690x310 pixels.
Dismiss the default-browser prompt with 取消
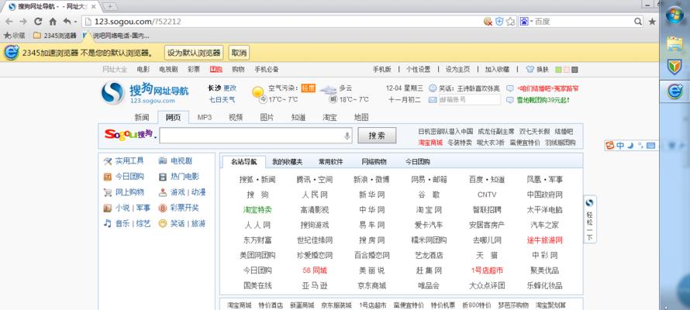pyautogui.click(x=239, y=53)
